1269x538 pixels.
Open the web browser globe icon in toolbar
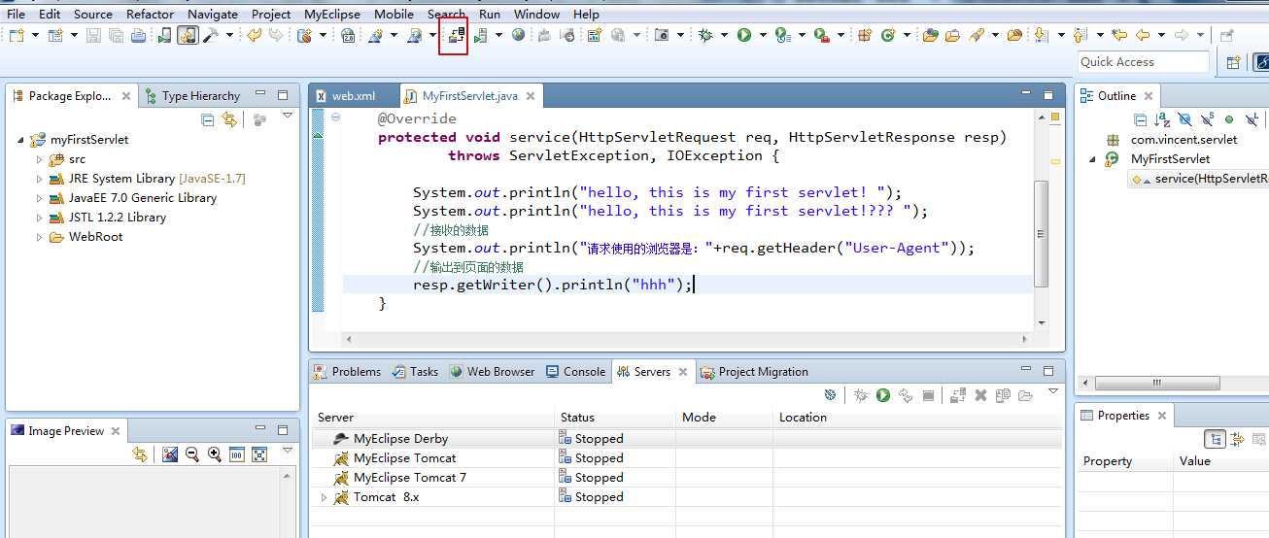tap(518, 35)
